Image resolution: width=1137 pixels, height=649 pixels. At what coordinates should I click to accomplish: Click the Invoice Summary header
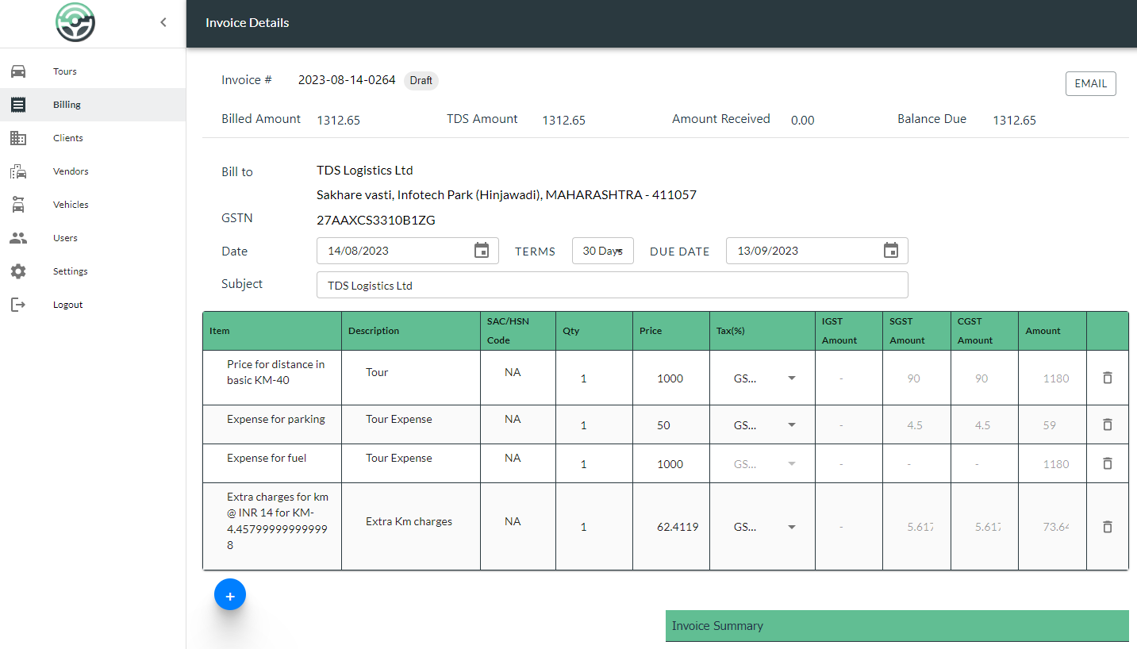897,626
